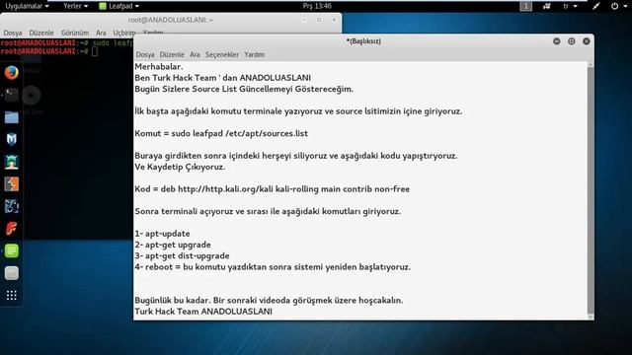
Task: Open the green Leafpad dock icon
Action: (12, 250)
